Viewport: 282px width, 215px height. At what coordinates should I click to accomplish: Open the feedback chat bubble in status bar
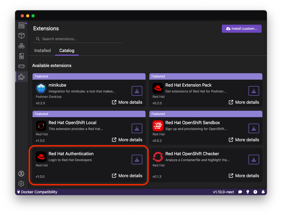[240, 192]
